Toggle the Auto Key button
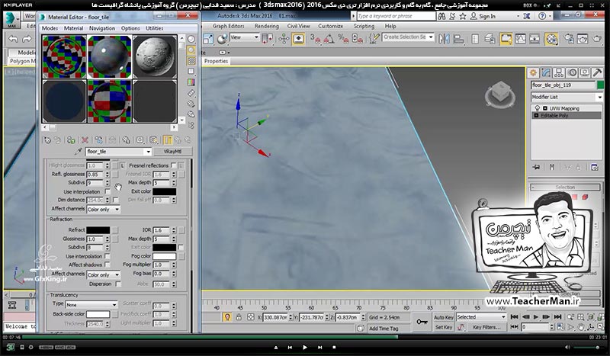 [444, 317]
